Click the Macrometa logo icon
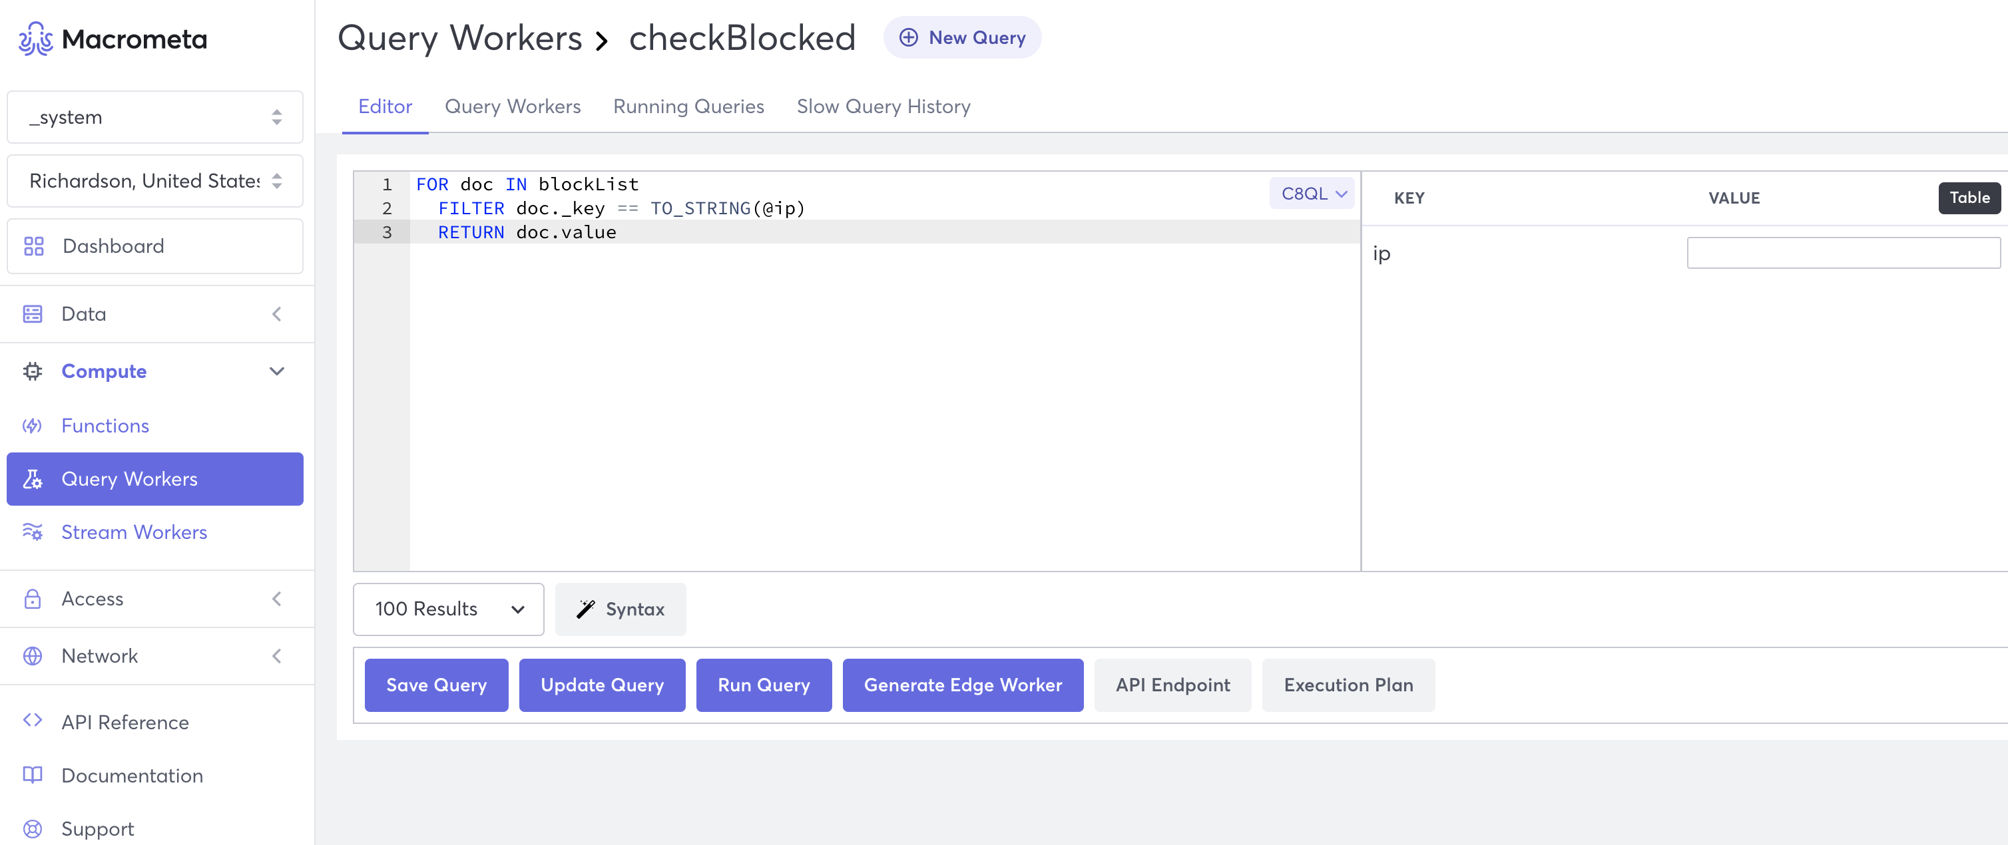This screenshot has width=2008, height=845. pyautogui.click(x=35, y=39)
